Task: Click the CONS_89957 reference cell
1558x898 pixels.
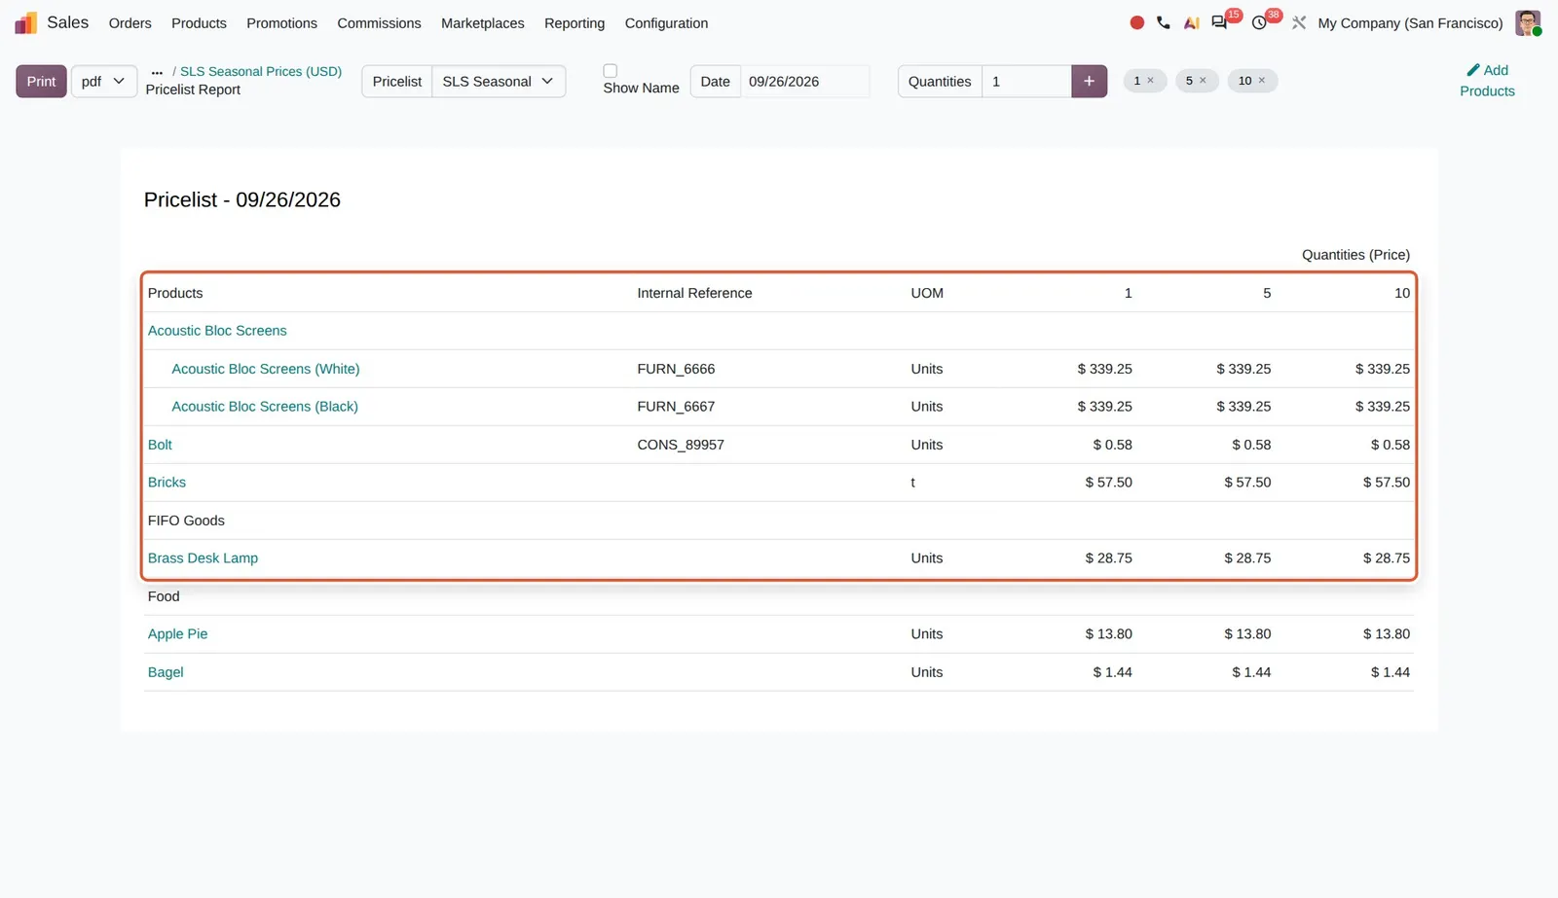Action: (681, 445)
